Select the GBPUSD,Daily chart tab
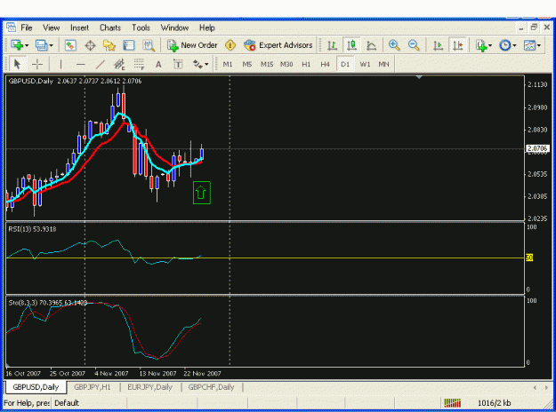 click(36, 387)
